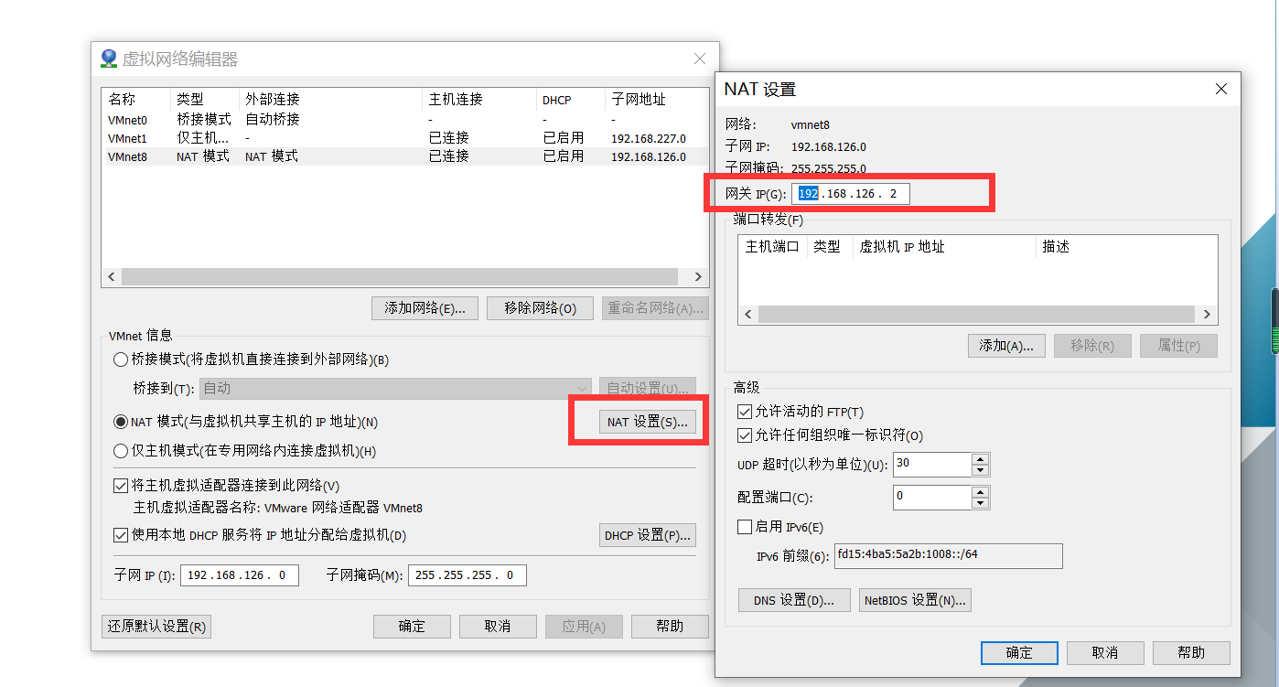The image size is (1279, 687).
Task: Select NAT 模式 radio button
Action: click(x=121, y=422)
